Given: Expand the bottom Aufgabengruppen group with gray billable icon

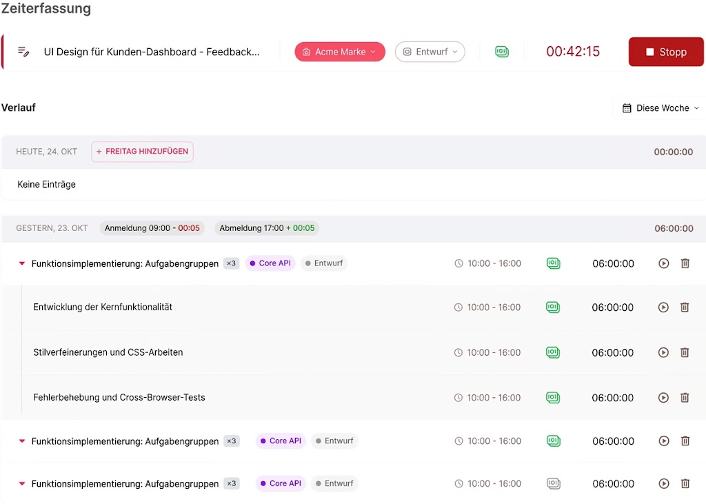Looking at the screenshot, I should (x=21, y=484).
